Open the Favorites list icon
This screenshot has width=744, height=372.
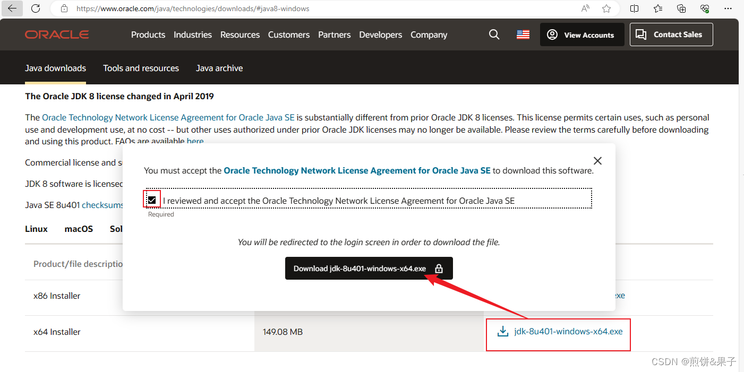[658, 8]
